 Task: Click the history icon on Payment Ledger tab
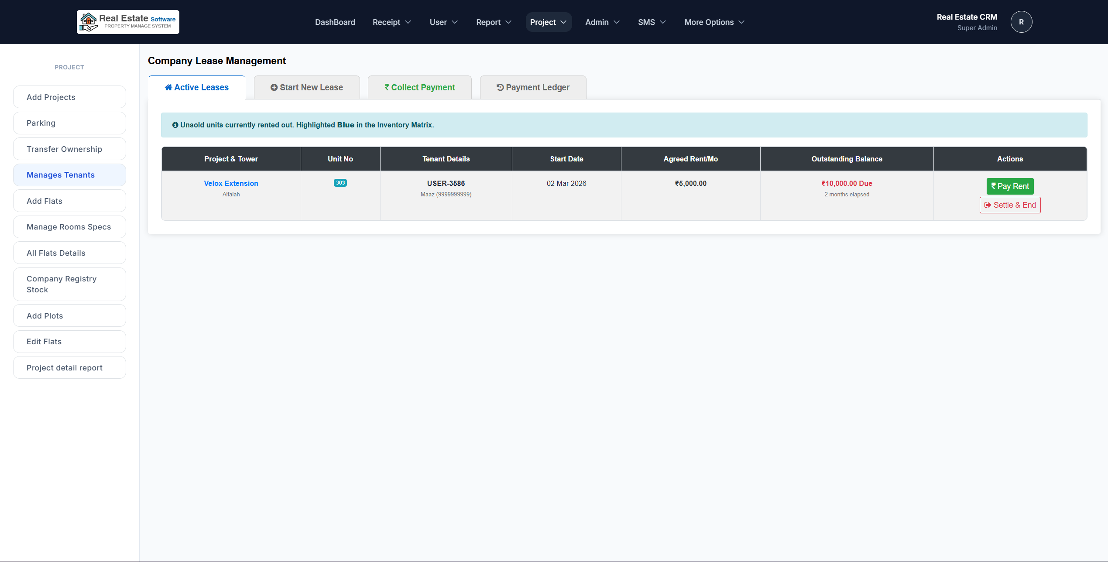click(x=500, y=87)
